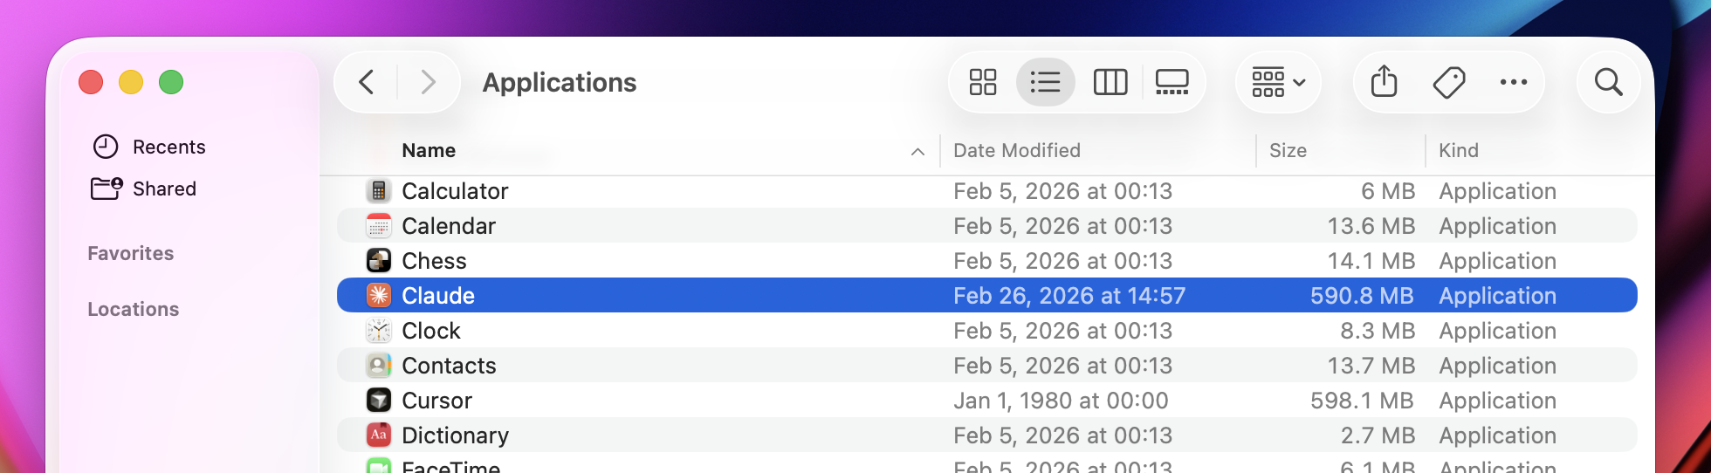Click the Share toolbar icon

point(1384,82)
